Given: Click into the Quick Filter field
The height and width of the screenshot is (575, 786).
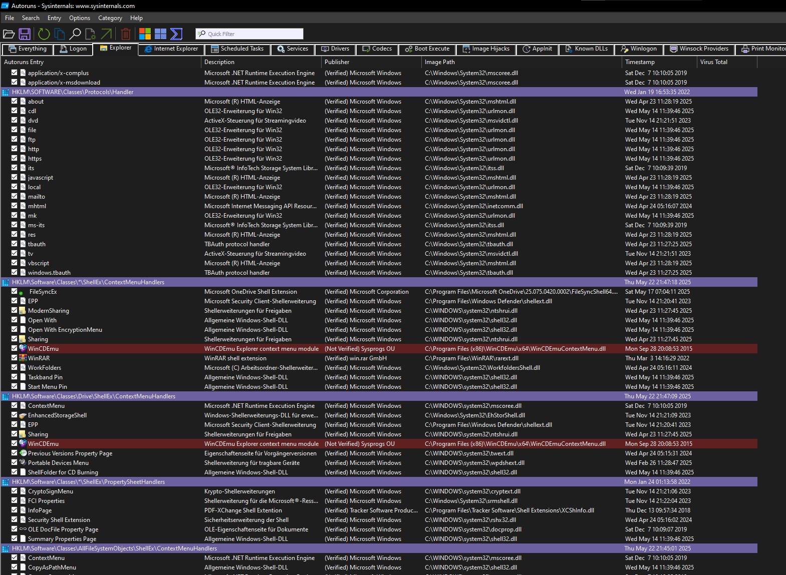Looking at the screenshot, I should pos(253,34).
